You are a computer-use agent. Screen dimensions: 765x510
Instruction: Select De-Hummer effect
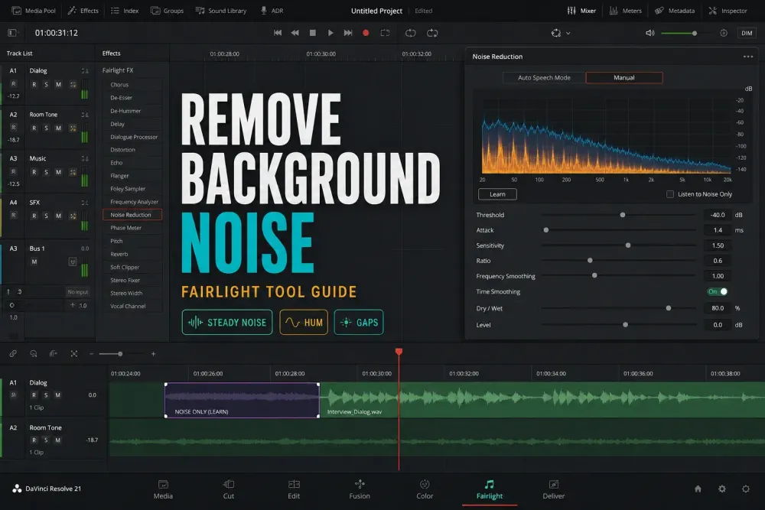click(132, 111)
